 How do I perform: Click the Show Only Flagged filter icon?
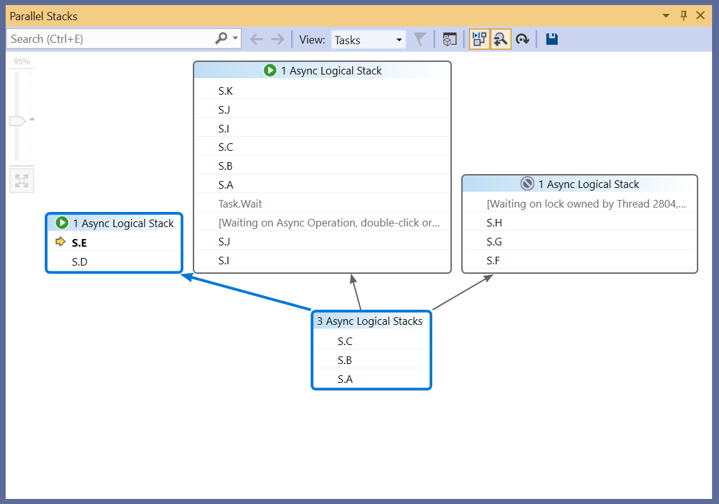(x=419, y=40)
